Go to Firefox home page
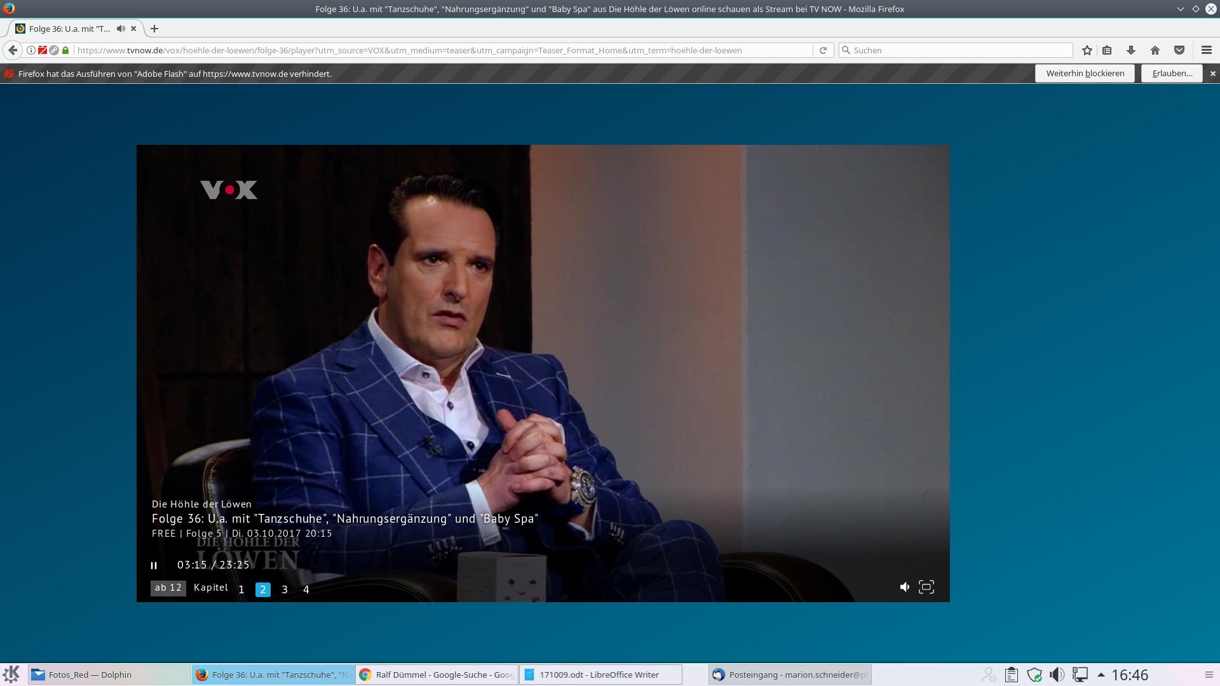The width and height of the screenshot is (1220, 686). (1155, 50)
